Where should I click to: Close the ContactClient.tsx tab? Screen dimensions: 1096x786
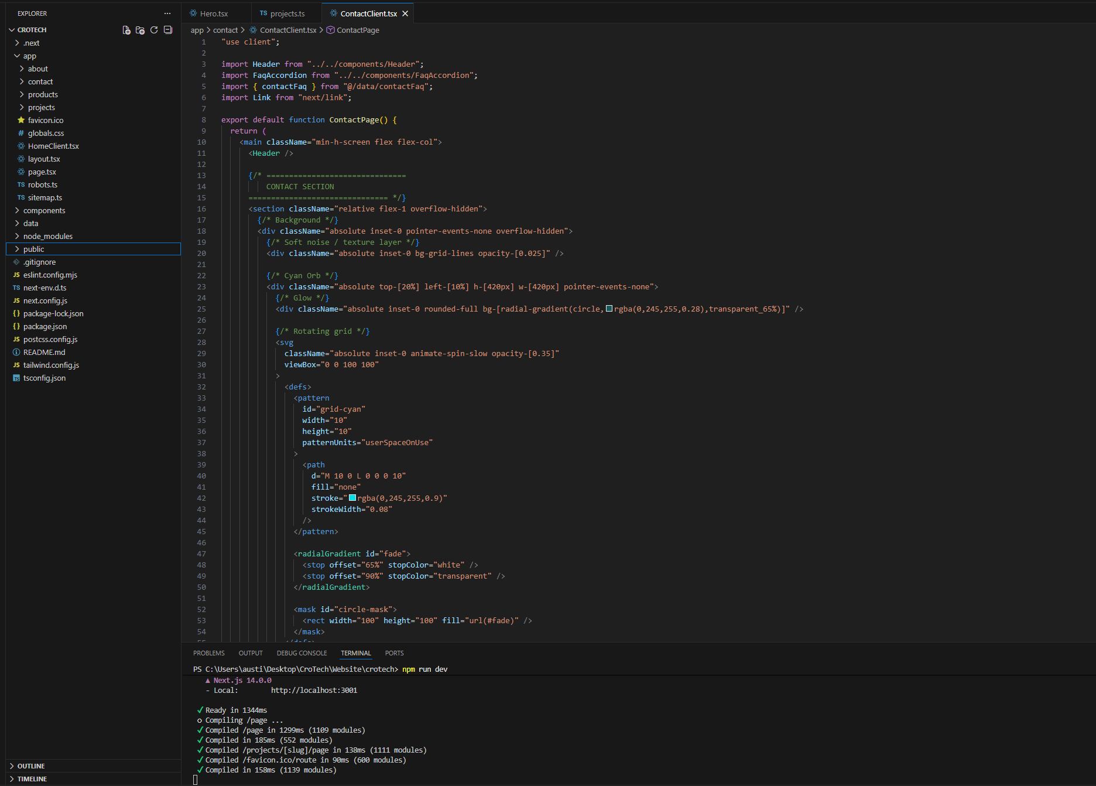(x=405, y=12)
